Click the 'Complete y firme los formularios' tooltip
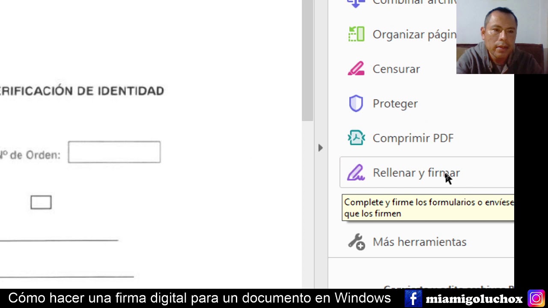 point(428,208)
